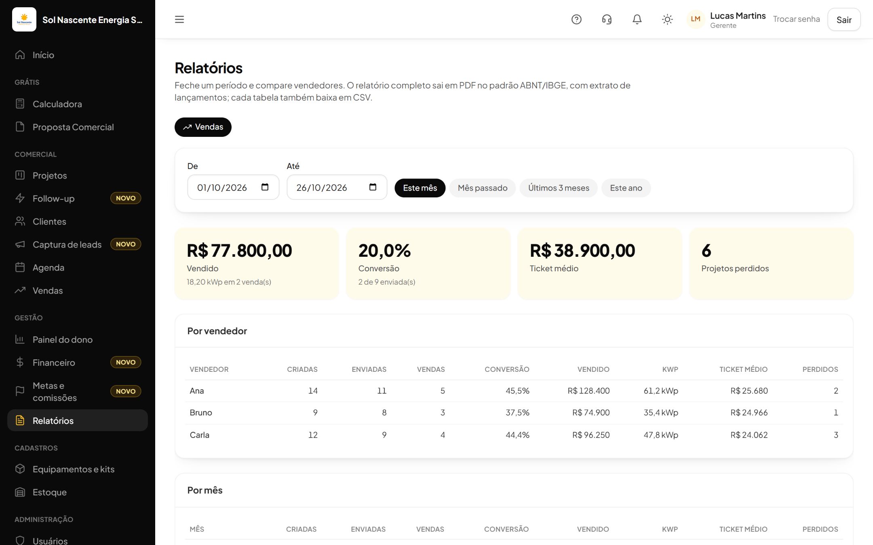Click the De date input field

(x=233, y=187)
